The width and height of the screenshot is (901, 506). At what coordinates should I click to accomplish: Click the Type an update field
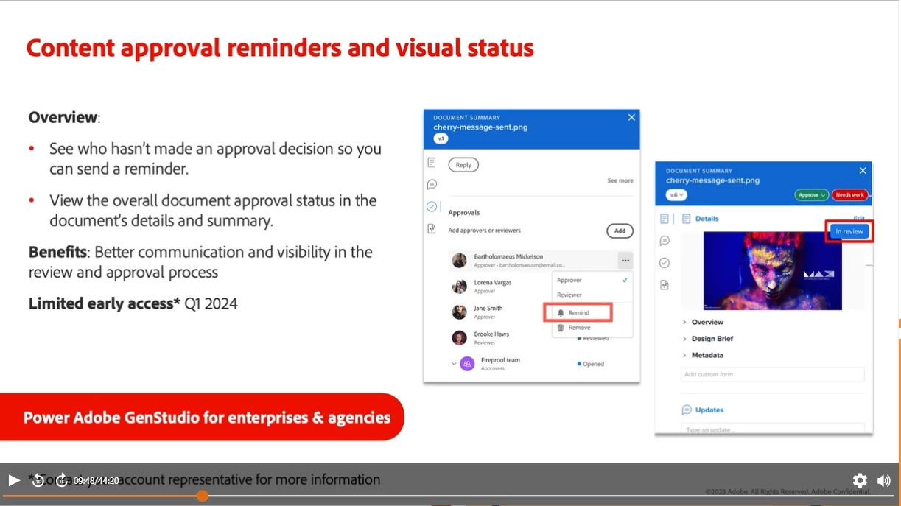772,429
